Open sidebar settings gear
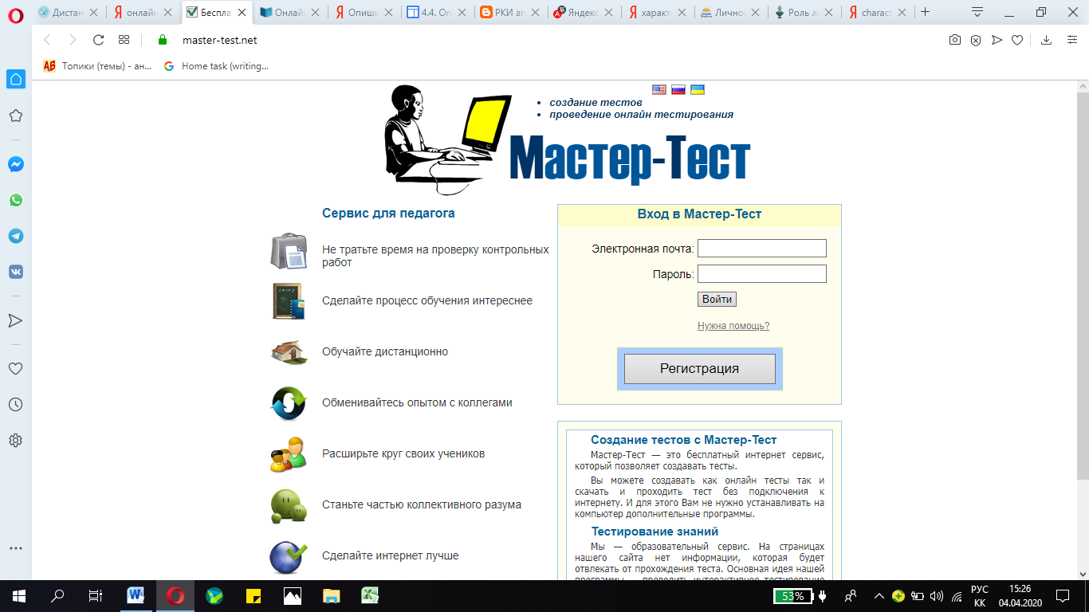The image size is (1089, 612). (x=15, y=440)
